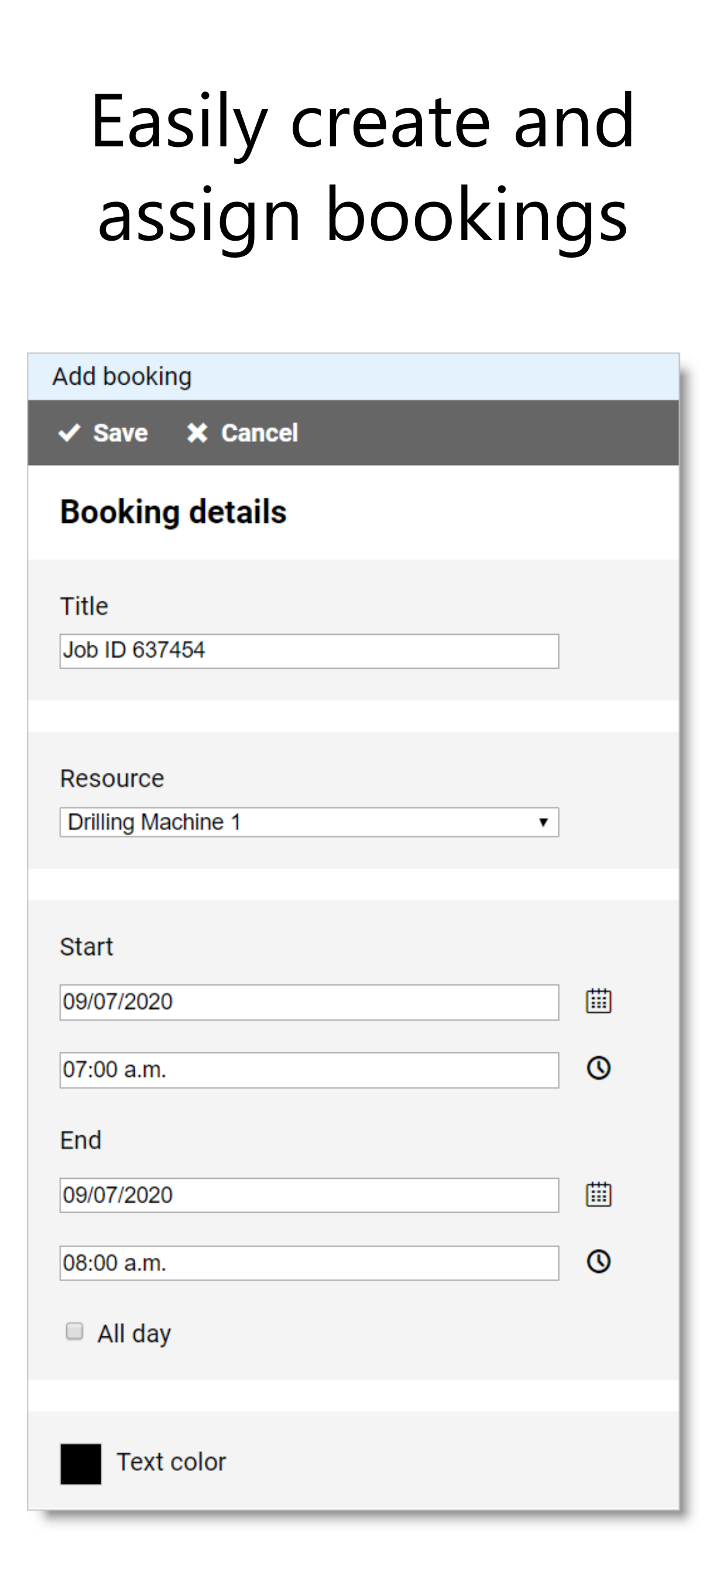Image resolution: width=727 pixels, height=1574 pixels.
Task: Click the Title input field
Action: coord(309,651)
